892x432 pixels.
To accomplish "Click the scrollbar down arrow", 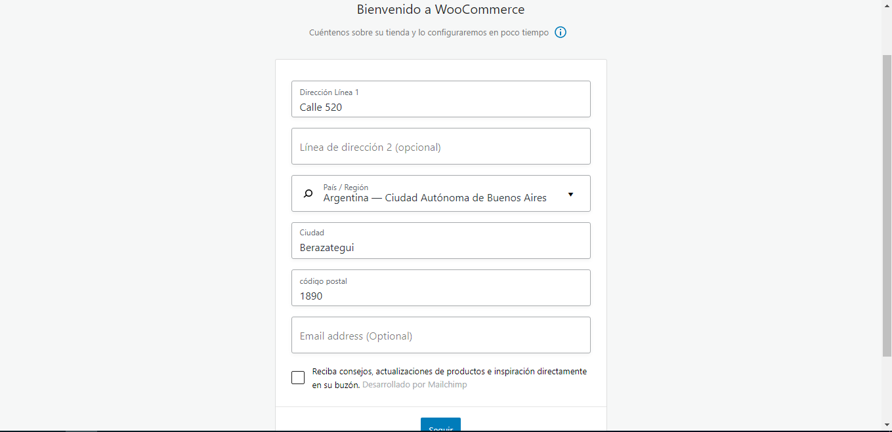I will tap(887, 426).
